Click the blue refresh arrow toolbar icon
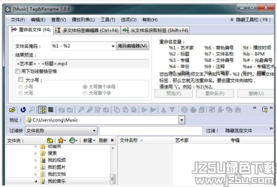Viewport: 277px width, 187px height. click(23, 109)
